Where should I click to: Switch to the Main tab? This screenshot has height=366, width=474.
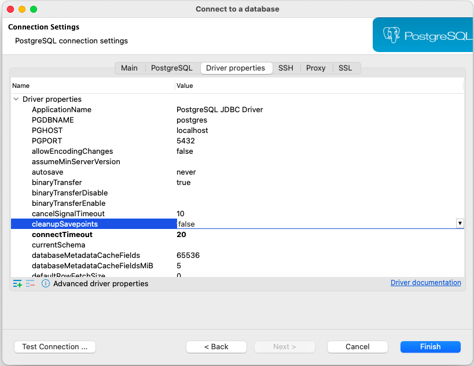[129, 68]
